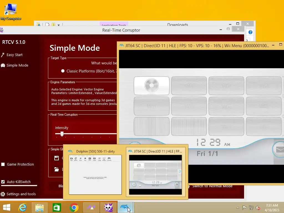Show hidden system tray icons
The width and height of the screenshot is (284, 213).
(x=238, y=208)
